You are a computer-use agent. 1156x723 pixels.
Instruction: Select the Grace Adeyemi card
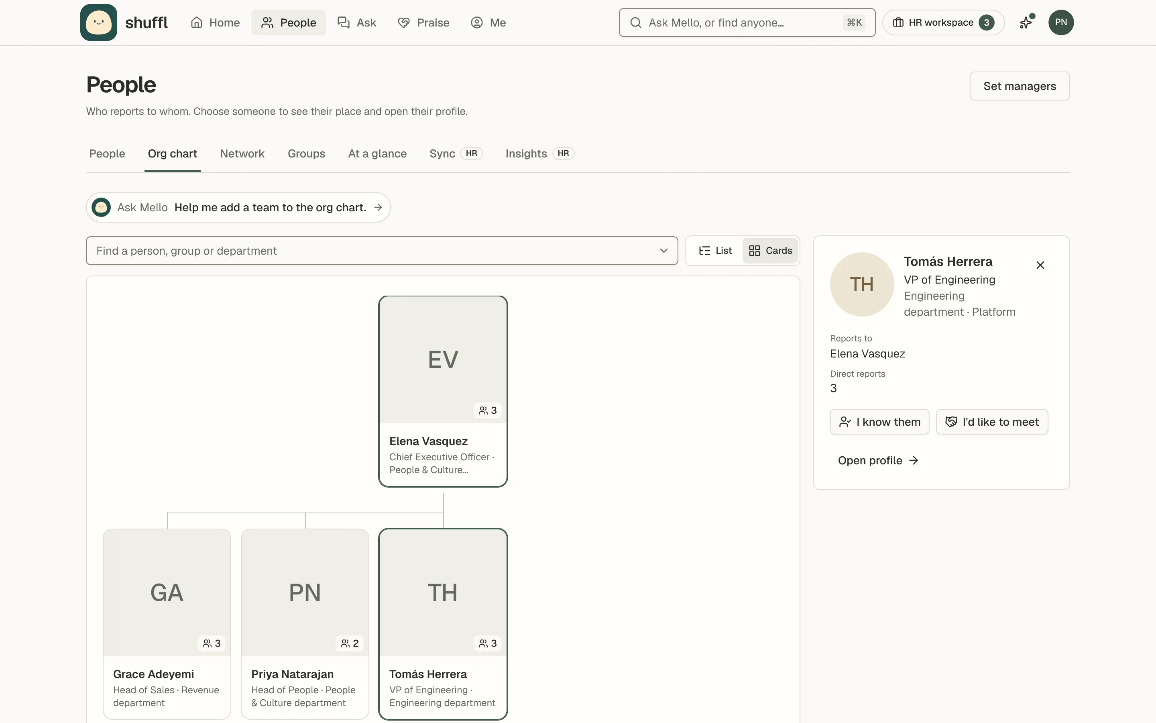167,623
